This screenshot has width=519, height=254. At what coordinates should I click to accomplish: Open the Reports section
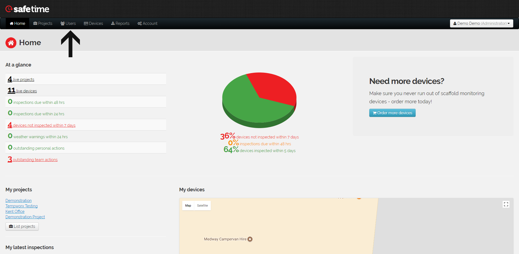point(120,23)
